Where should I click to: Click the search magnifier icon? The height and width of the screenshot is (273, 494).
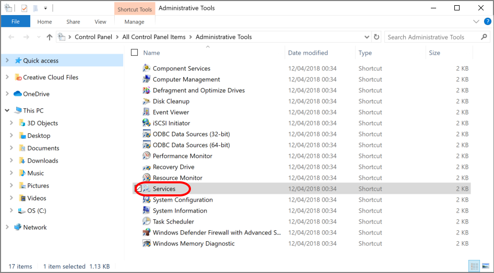[484, 37]
